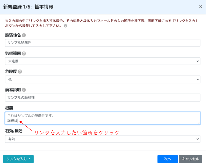Click the info icon beside 脆弱性名
This screenshot has width=206, height=167.
coord(24,35)
